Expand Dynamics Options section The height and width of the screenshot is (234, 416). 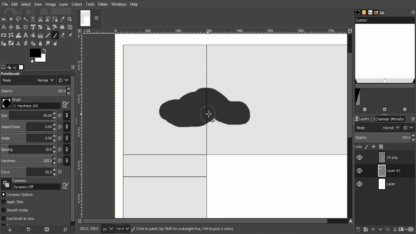click(x=3, y=194)
